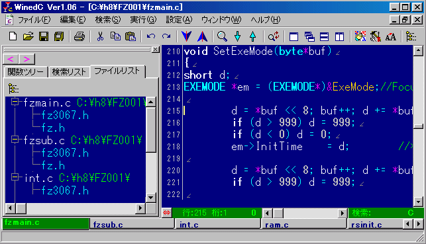Open search with magnifying glass icon
Image resolution: width=426 pixels, height=244 pixels.
coord(222,36)
